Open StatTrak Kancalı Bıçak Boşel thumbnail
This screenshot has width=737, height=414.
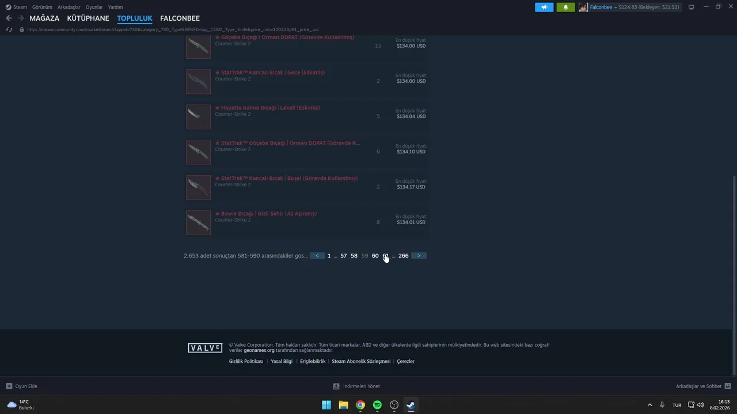click(x=198, y=187)
